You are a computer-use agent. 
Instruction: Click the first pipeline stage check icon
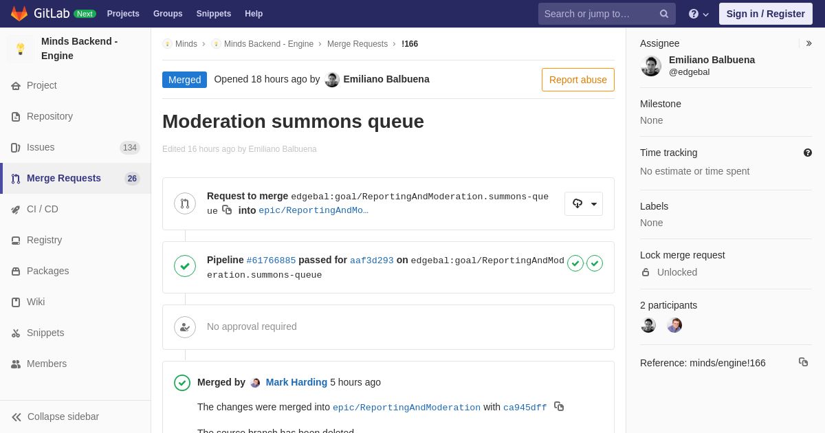pyautogui.click(x=575, y=263)
